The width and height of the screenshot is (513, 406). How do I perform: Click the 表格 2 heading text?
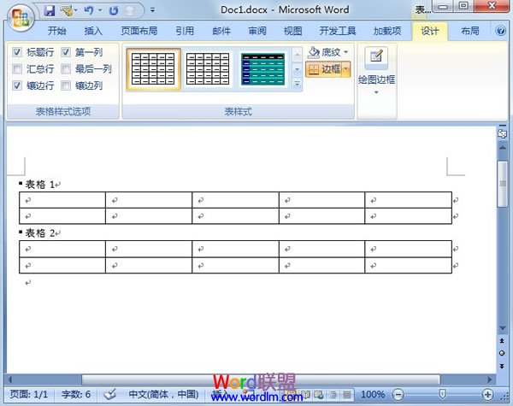[40, 233]
